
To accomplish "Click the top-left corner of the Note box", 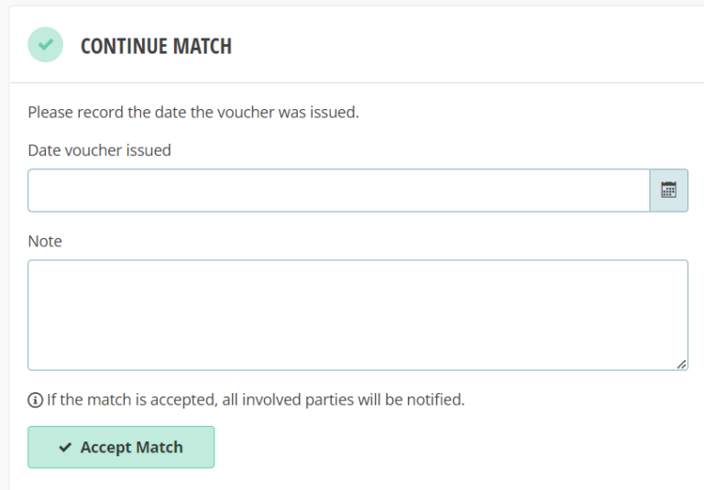I will pyautogui.click(x=32, y=265).
